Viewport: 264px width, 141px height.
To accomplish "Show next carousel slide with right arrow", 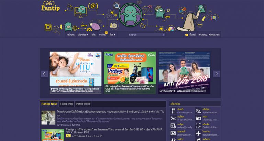I will 216,74.
